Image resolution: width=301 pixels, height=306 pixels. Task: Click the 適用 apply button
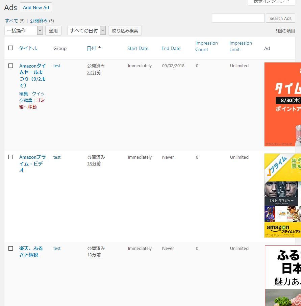point(53,31)
